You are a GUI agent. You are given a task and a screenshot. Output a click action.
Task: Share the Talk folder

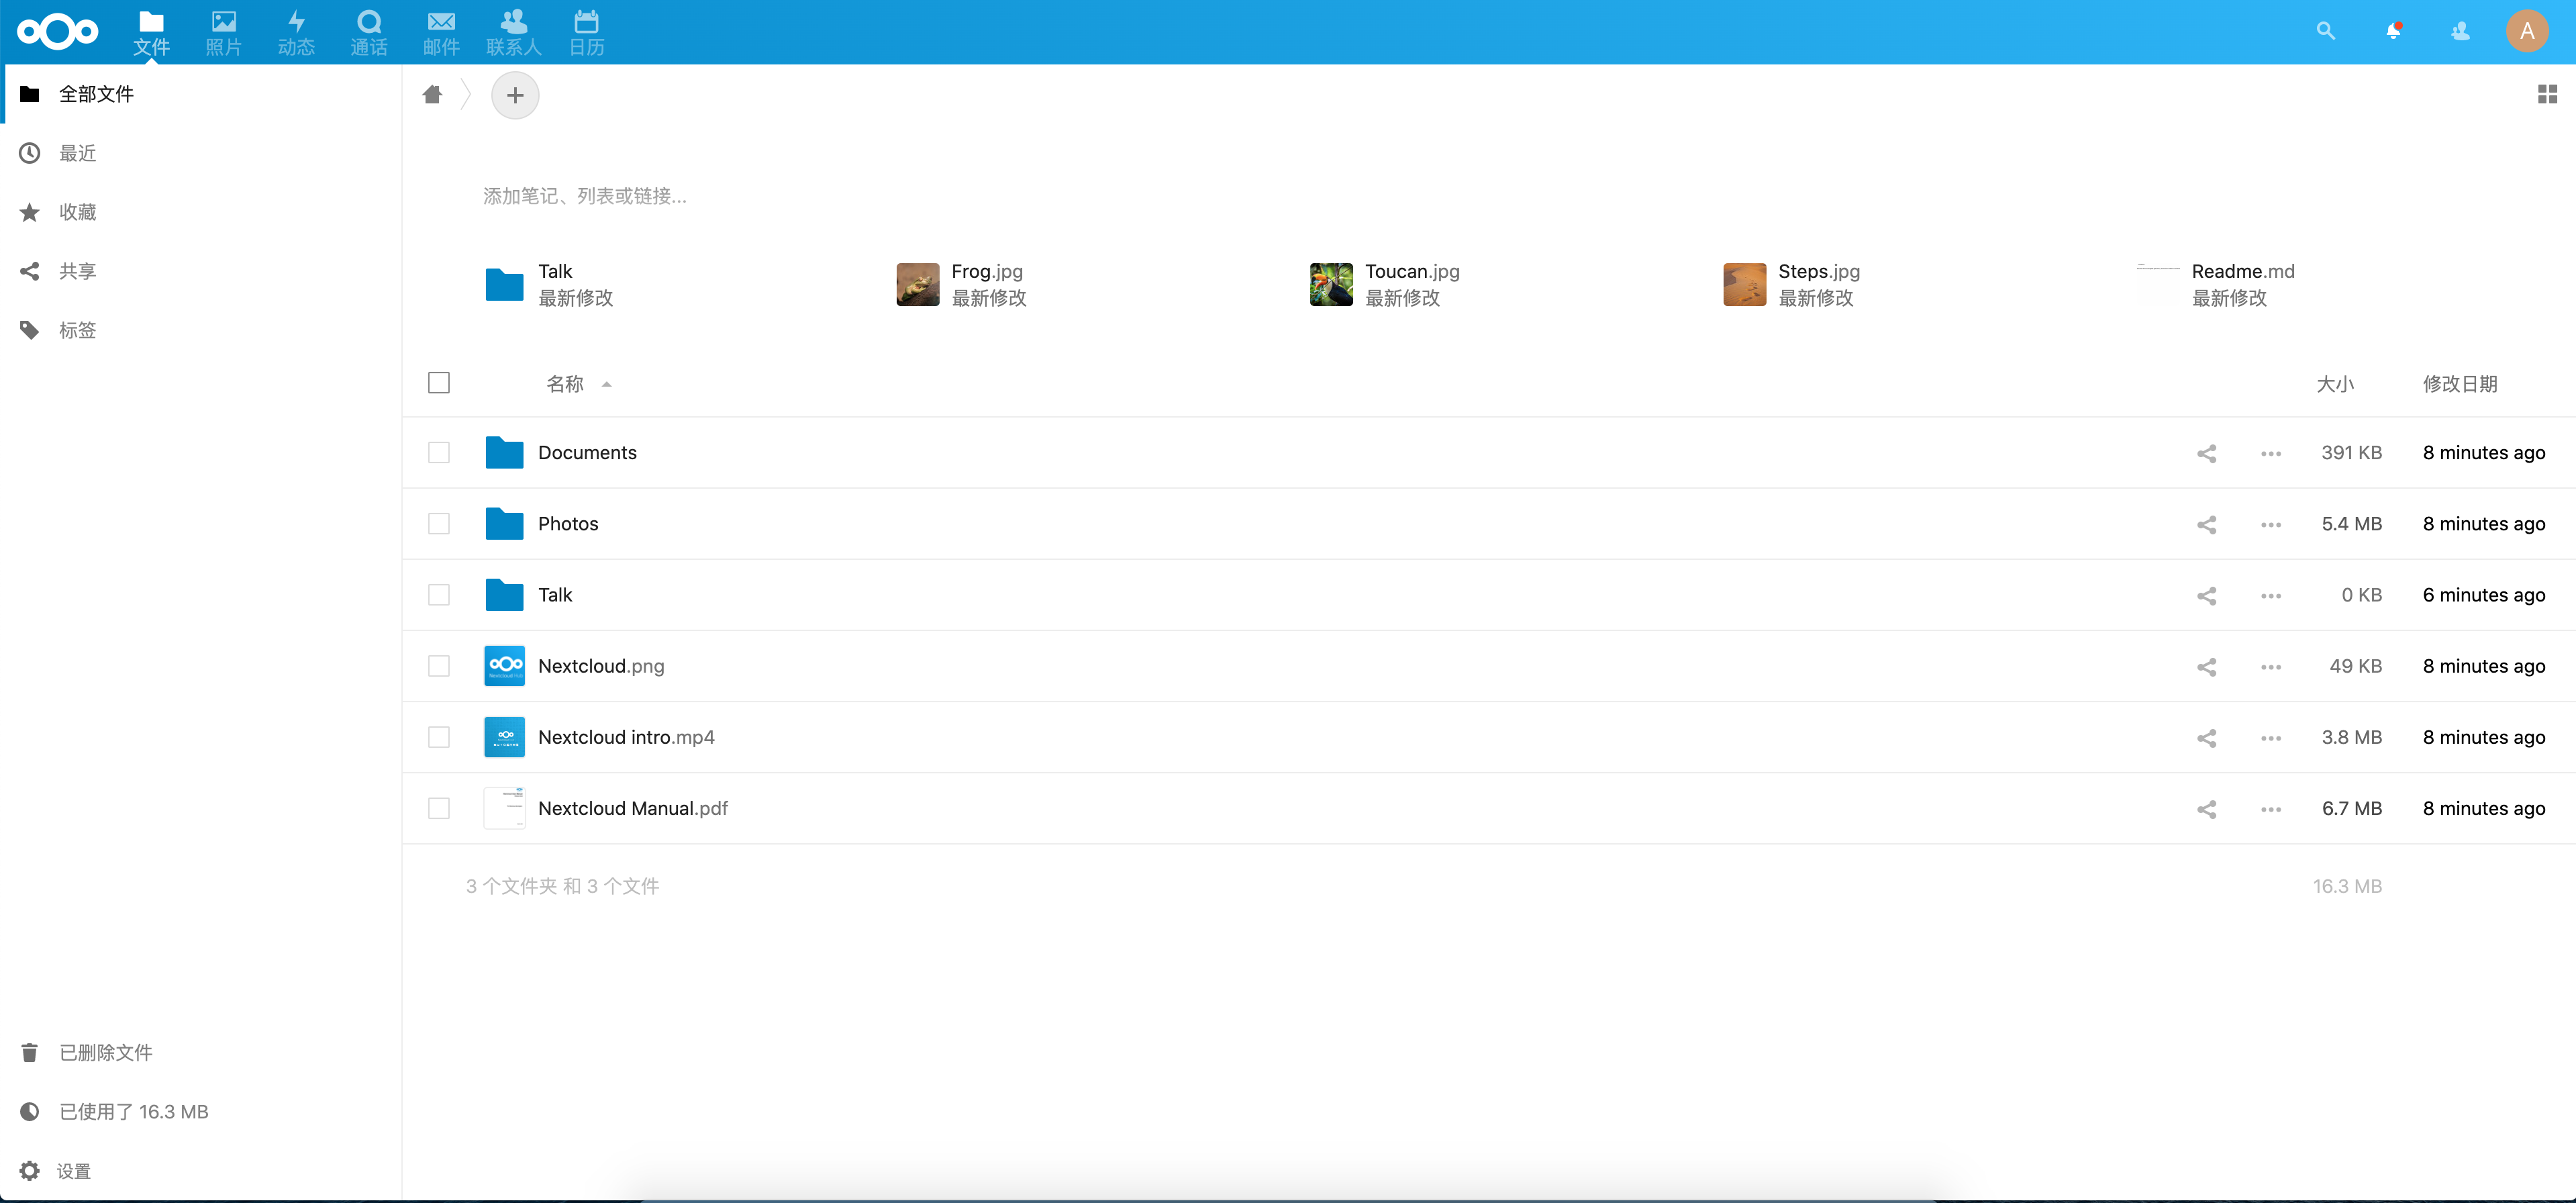click(x=2206, y=595)
